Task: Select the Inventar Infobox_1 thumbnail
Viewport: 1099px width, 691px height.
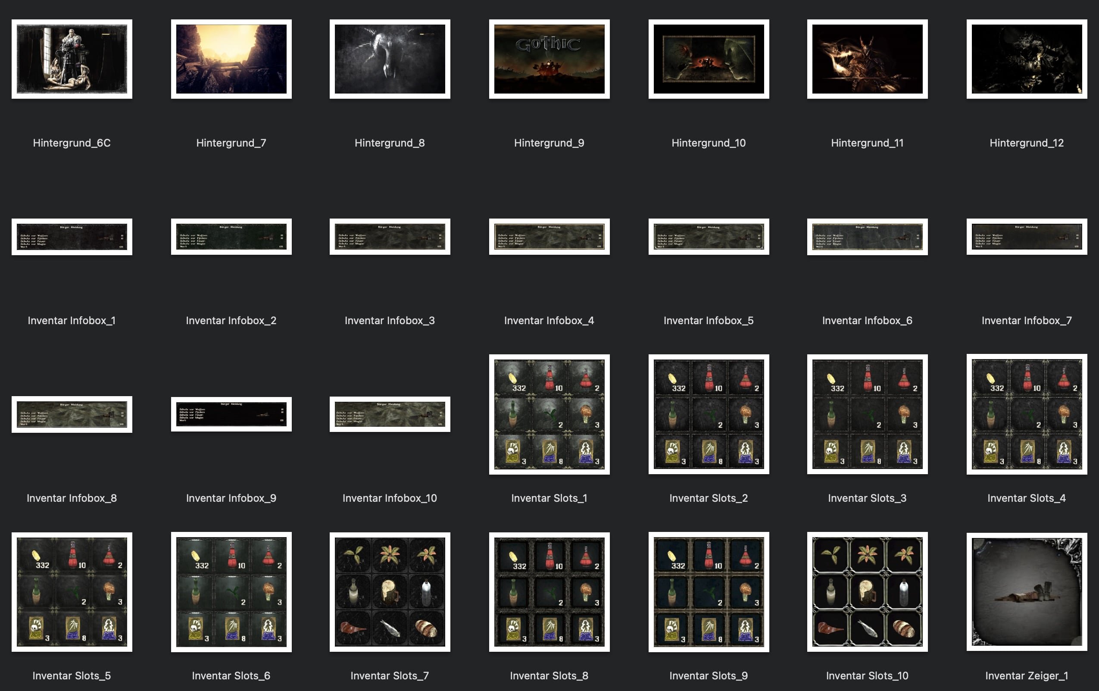Action: coord(72,236)
